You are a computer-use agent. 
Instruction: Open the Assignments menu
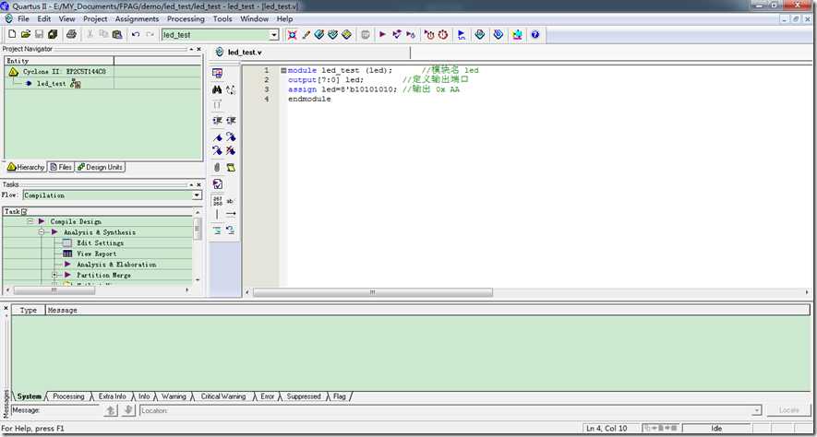point(137,18)
